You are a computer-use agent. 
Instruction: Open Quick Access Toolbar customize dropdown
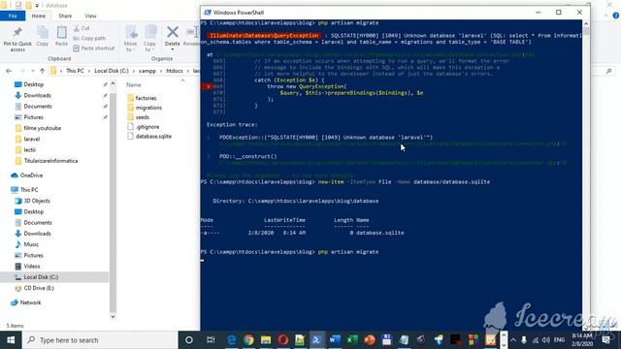click(x=37, y=6)
